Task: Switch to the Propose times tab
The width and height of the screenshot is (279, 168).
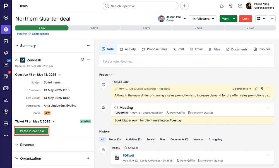Action: click(x=155, y=49)
